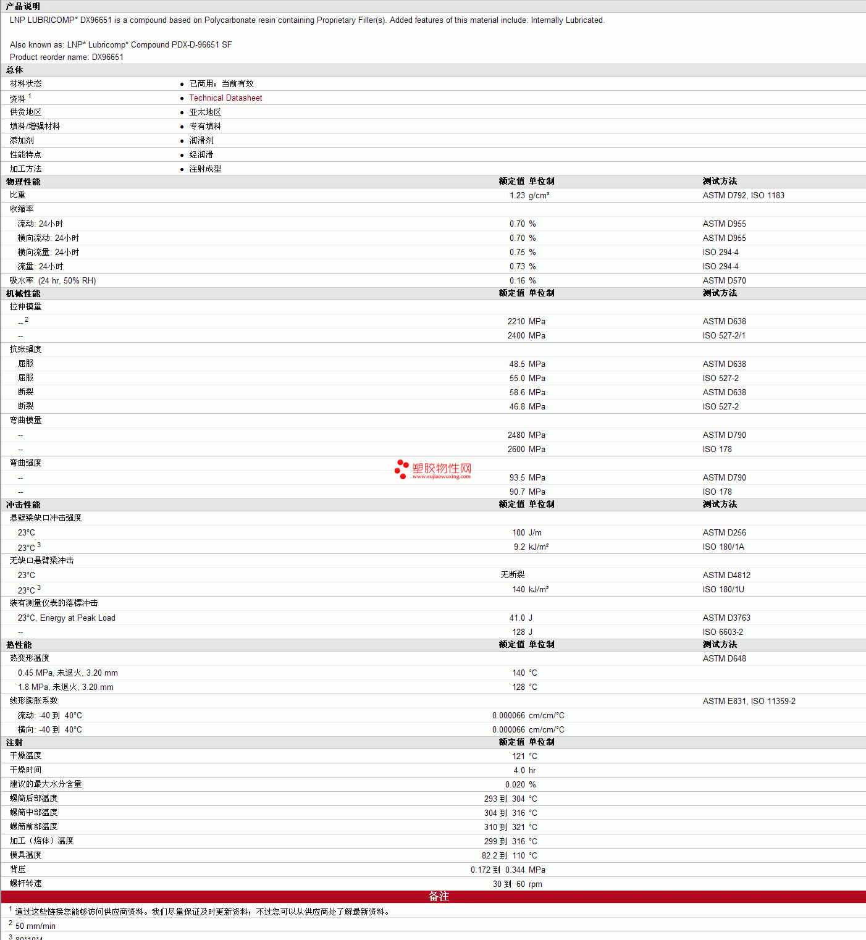Image resolution: width=866 pixels, height=940 pixels.
Task: Select the '润滑剂' additive value
Action: (x=201, y=140)
